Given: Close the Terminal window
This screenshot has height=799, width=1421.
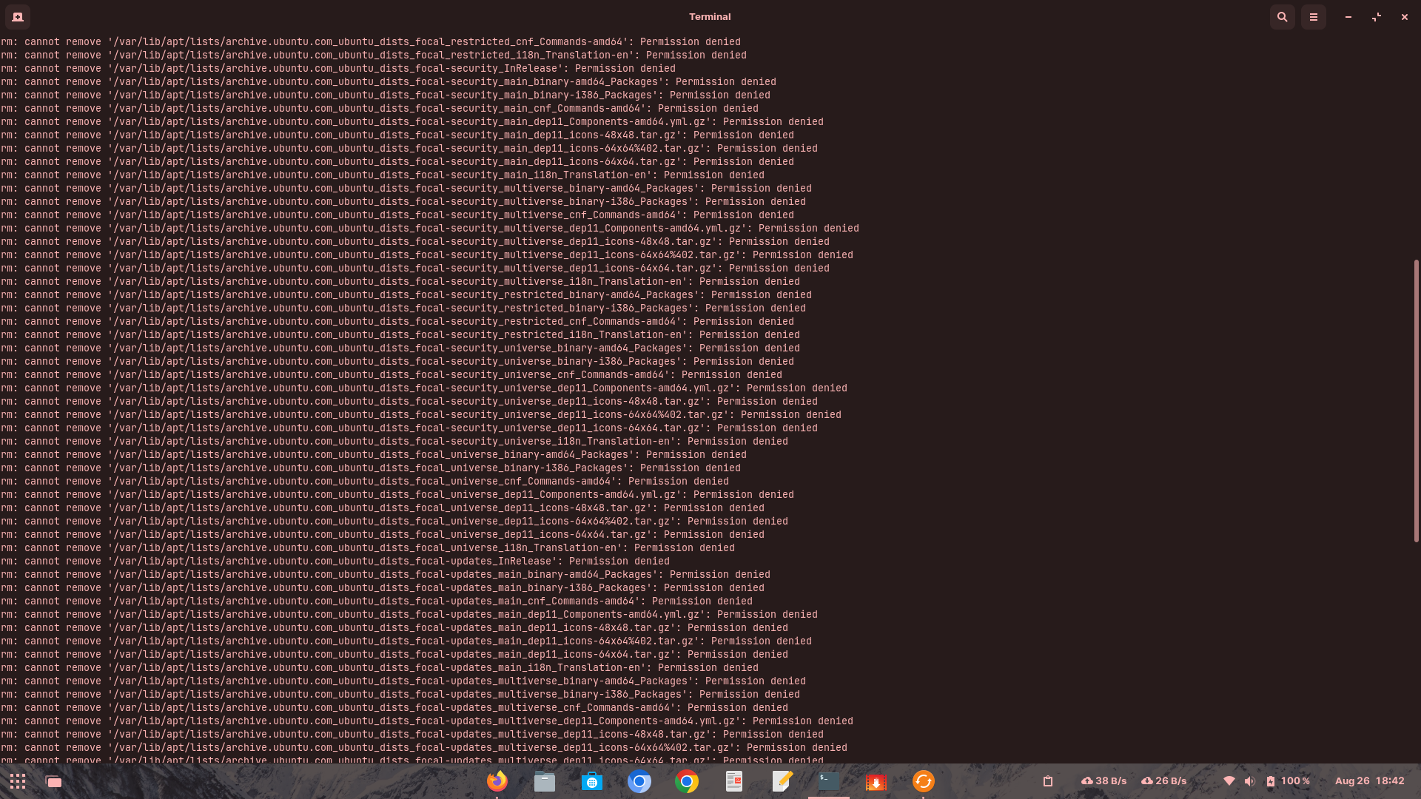Looking at the screenshot, I should point(1404,16).
